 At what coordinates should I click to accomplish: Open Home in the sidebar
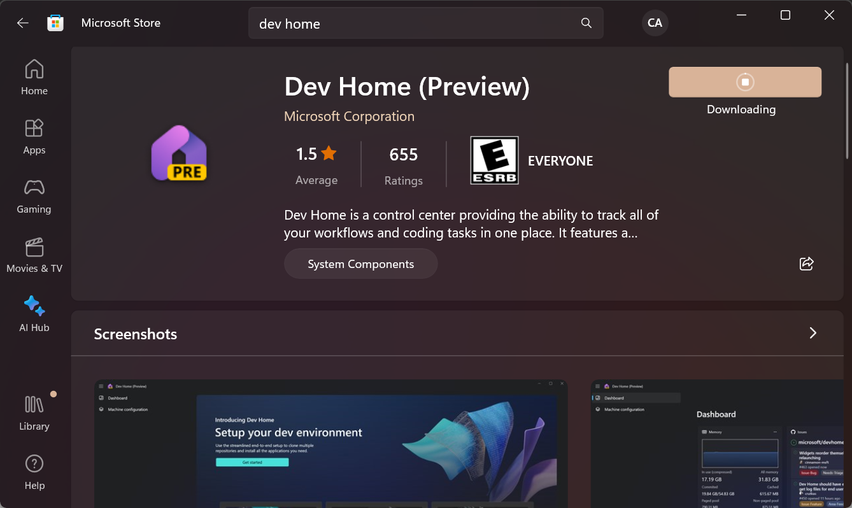click(34, 78)
